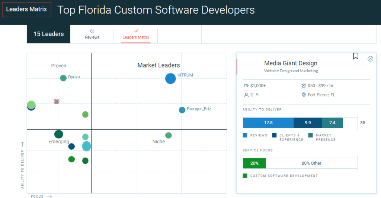The height and width of the screenshot is (198, 381).
Task: Click the $1,000+ project size text
Action: pos(258,86)
